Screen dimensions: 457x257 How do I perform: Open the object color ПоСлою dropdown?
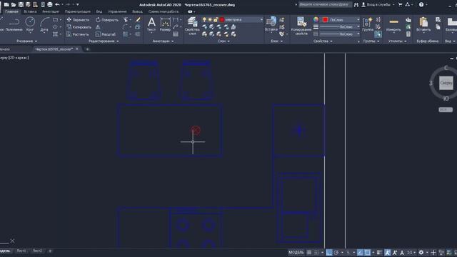click(x=341, y=19)
